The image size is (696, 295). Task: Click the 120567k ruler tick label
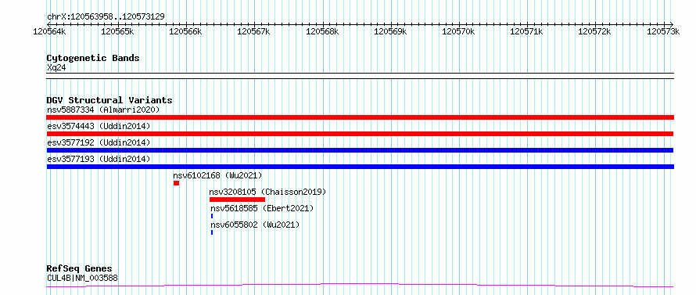(x=254, y=31)
